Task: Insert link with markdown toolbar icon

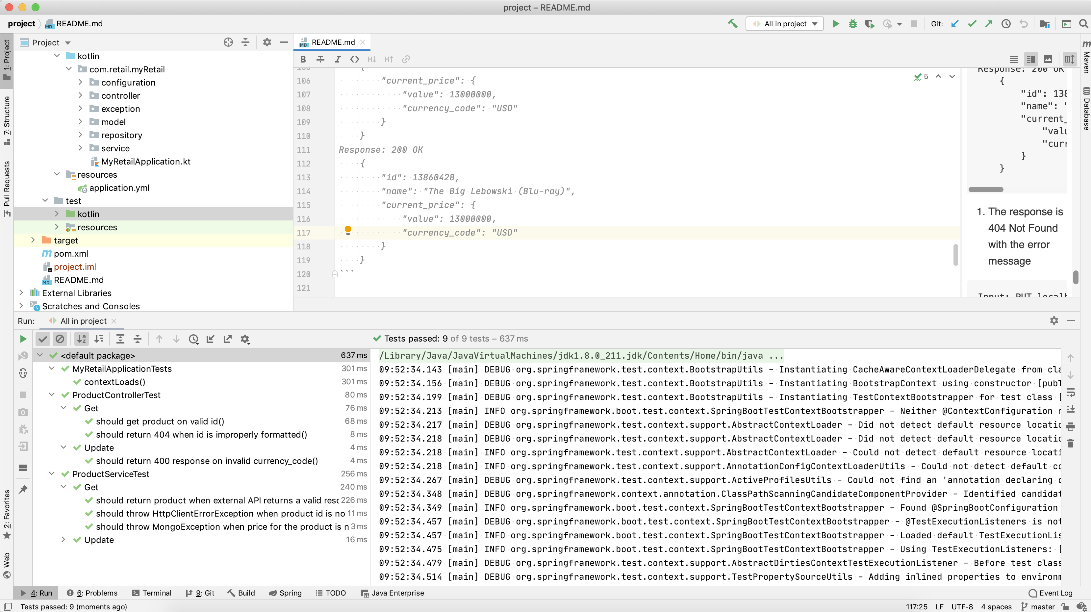Action: (406, 59)
